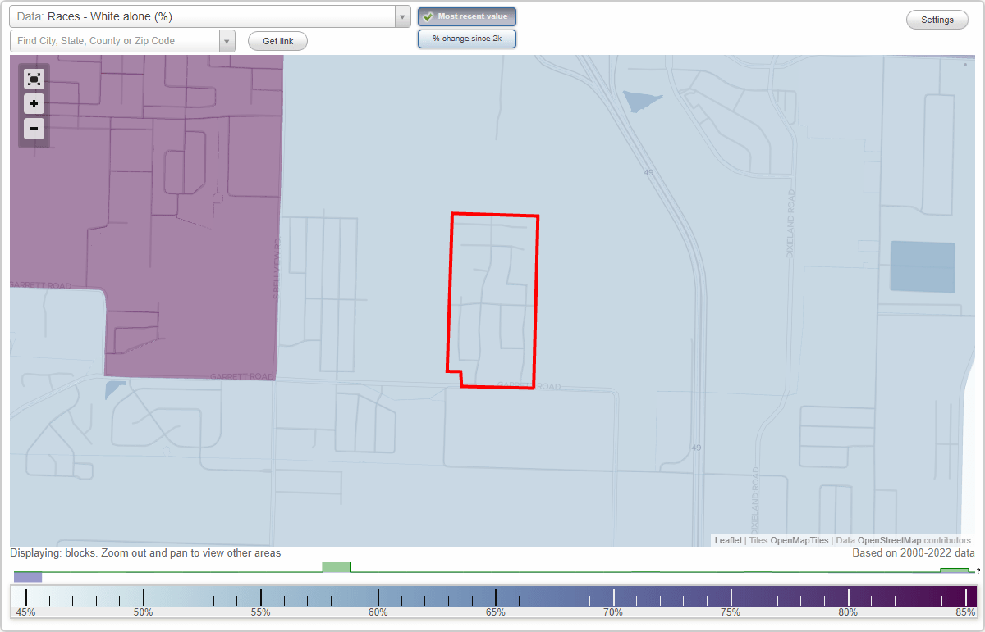
Task: Open the Settings panel
Action: [937, 19]
